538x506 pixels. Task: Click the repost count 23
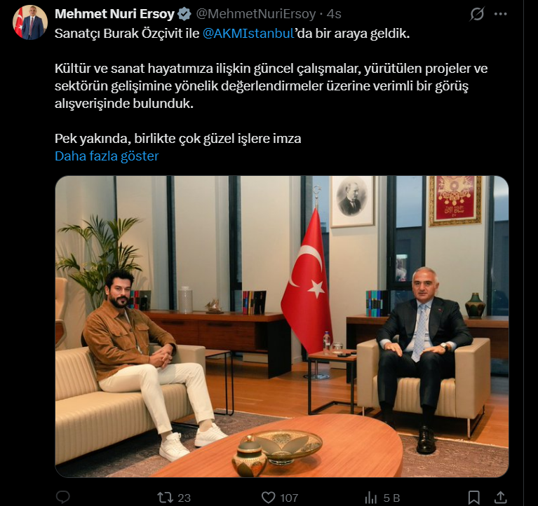(x=184, y=498)
